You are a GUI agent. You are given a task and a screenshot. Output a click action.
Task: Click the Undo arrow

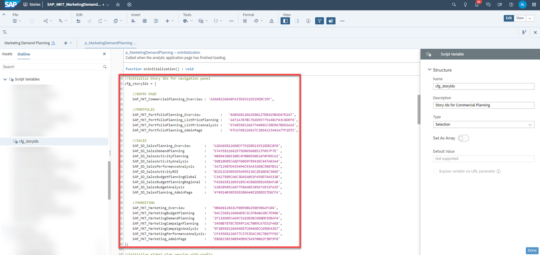pos(78,21)
